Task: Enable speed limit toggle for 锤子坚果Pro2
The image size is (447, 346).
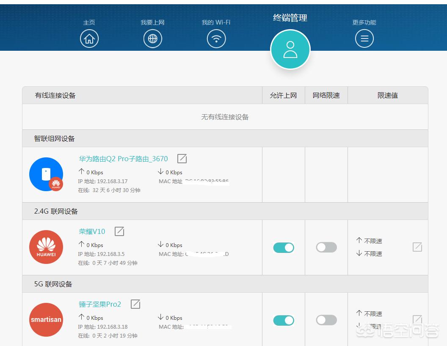Action: 326,320
